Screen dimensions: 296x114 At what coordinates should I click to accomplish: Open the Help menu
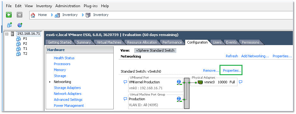point(105,6)
